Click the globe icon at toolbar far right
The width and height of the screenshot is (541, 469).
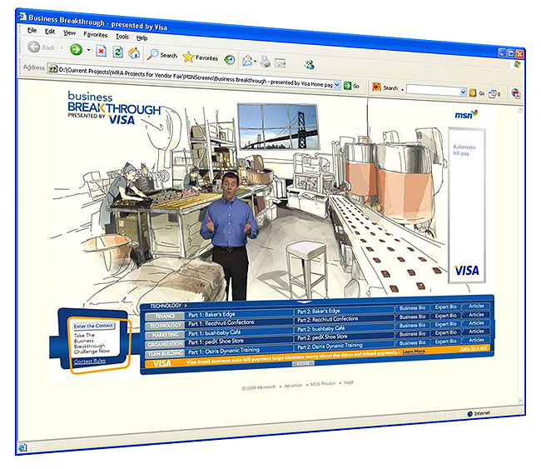coord(516,93)
